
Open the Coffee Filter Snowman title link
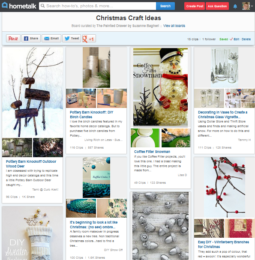[152, 152]
